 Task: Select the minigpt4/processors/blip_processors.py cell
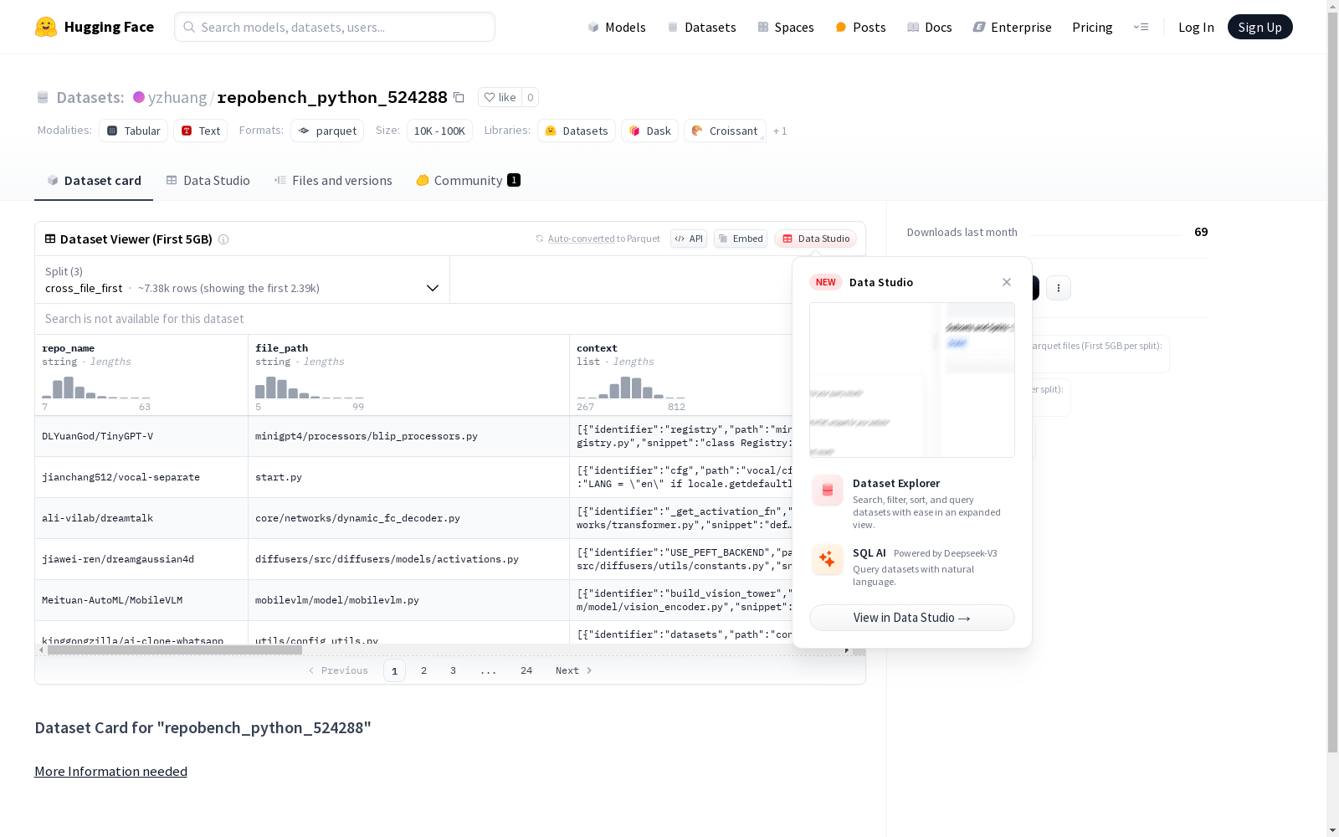pos(408,436)
